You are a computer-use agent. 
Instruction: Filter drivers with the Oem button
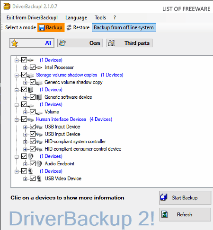click(x=80, y=43)
